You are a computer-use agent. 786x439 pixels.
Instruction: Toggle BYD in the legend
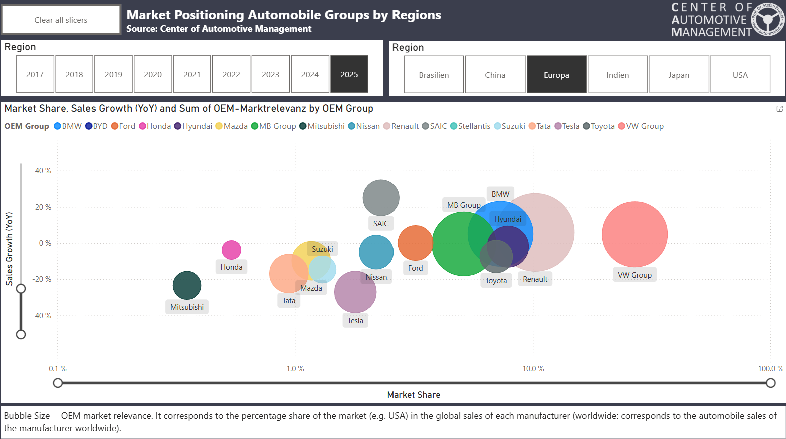click(96, 126)
